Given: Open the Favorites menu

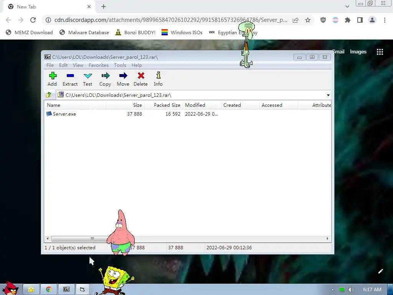Looking at the screenshot, I should coord(99,65).
